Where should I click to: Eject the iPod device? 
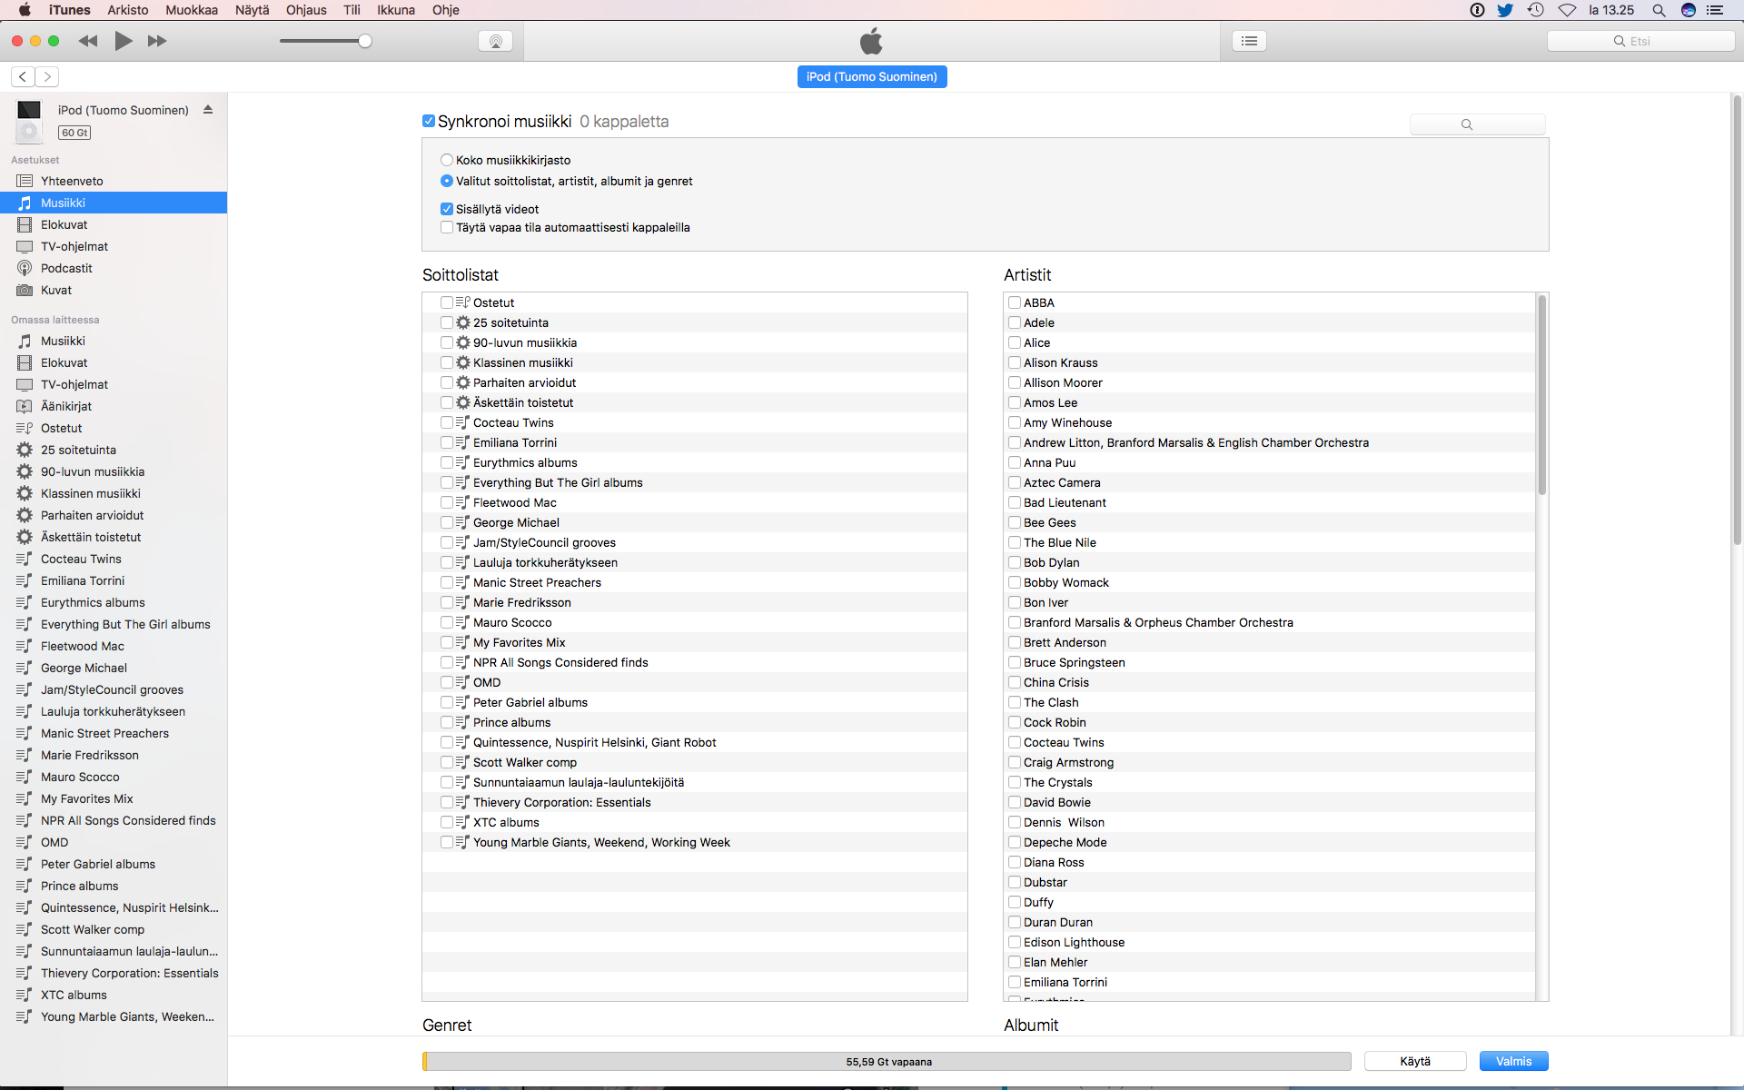[208, 110]
